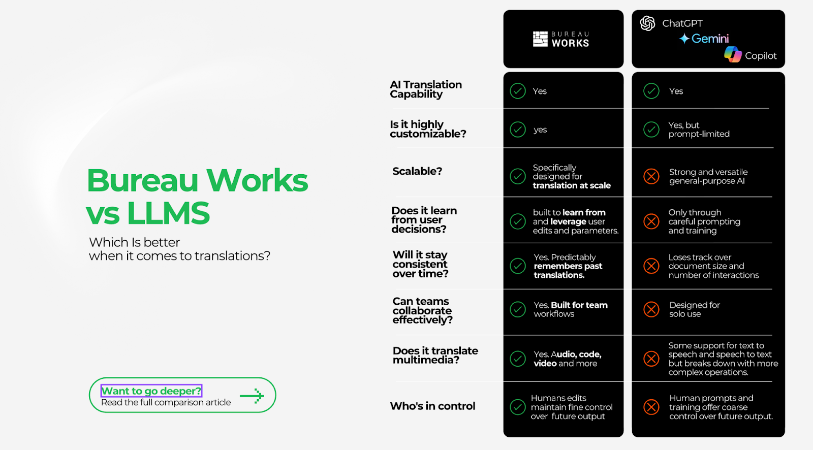Click the 'Want to go deeper?' link
This screenshot has width=813, height=450.
point(151,391)
